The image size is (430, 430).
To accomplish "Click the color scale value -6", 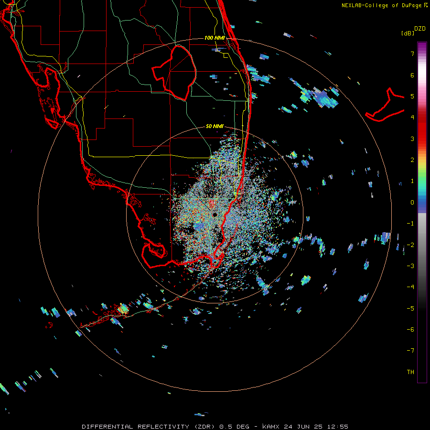I will [x=410, y=330].
